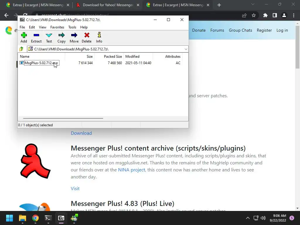This screenshot has width=300, height=225.
Task: Click the Chrome share page icon
Action: [244, 15]
